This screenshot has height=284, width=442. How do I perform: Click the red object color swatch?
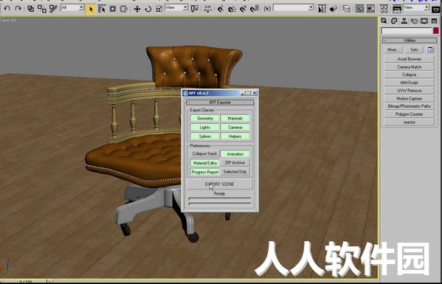(x=436, y=31)
